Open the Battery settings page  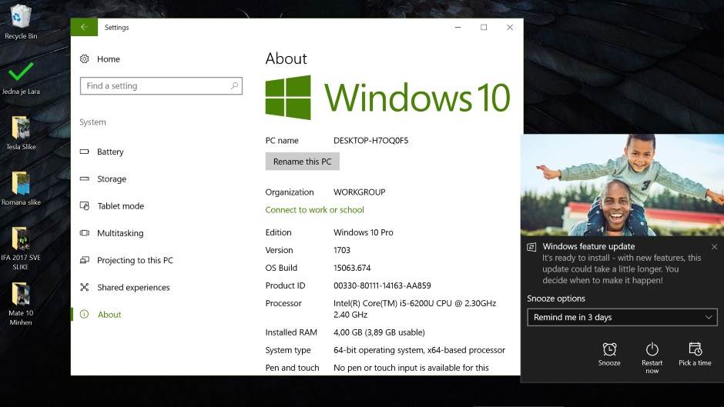point(110,152)
